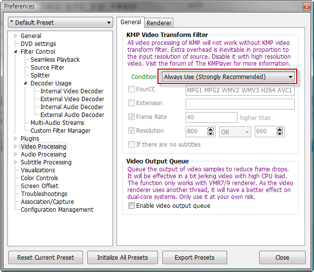Increase the resolution height 600 stepper
The image size is (314, 272).
coord(279,129)
